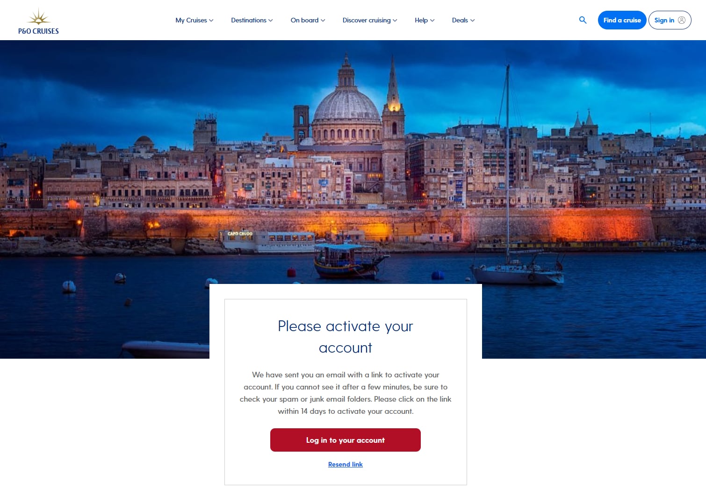
Task: Expand the My Cruises chevron
Action: click(x=211, y=21)
